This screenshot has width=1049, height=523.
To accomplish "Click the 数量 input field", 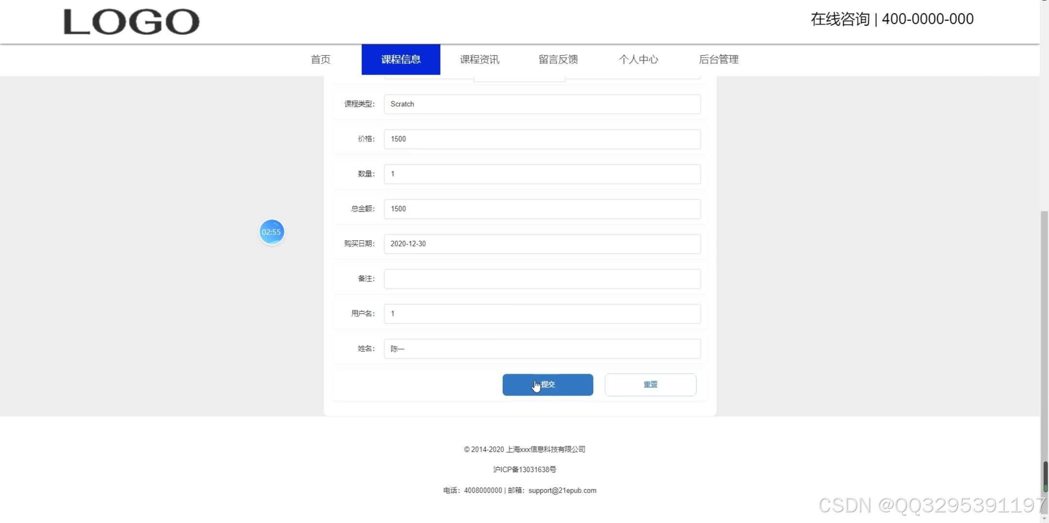I will [542, 174].
